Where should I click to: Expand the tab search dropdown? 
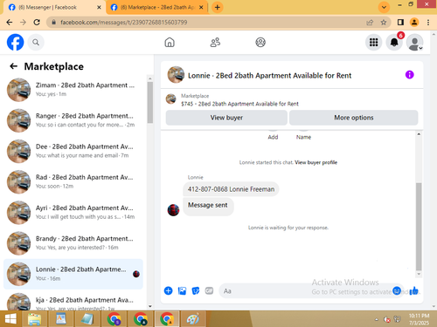pyautogui.click(x=384, y=7)
